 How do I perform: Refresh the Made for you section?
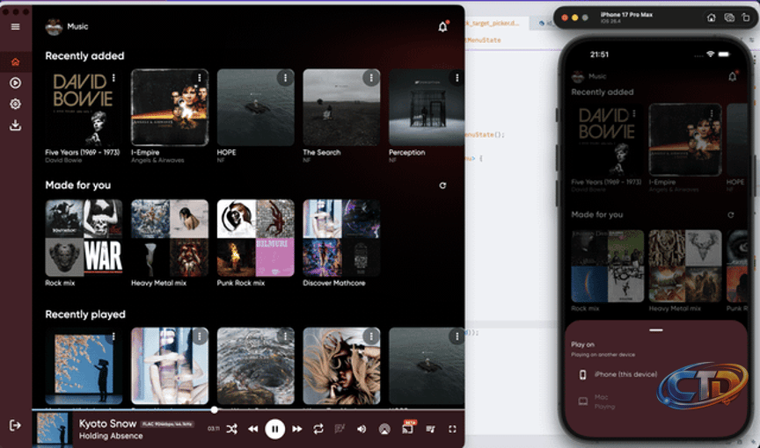point(442,185)
